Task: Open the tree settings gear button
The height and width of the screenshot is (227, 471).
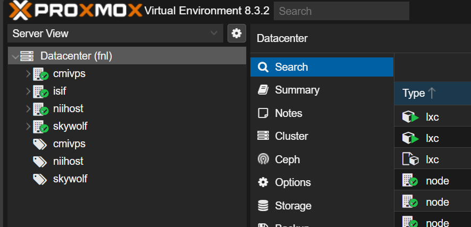Action: pos(237,33)
